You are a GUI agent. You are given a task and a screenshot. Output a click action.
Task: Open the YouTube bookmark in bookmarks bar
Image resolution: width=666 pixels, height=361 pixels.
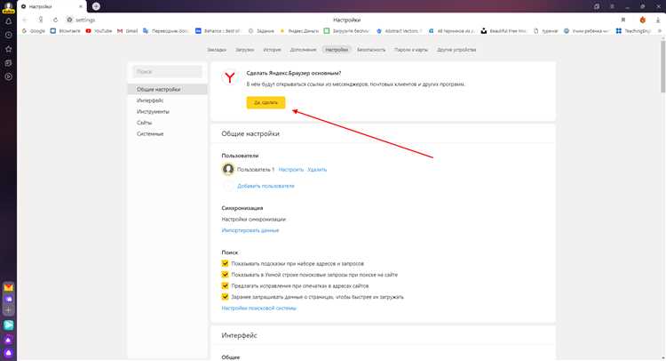[x=98, y=30]
